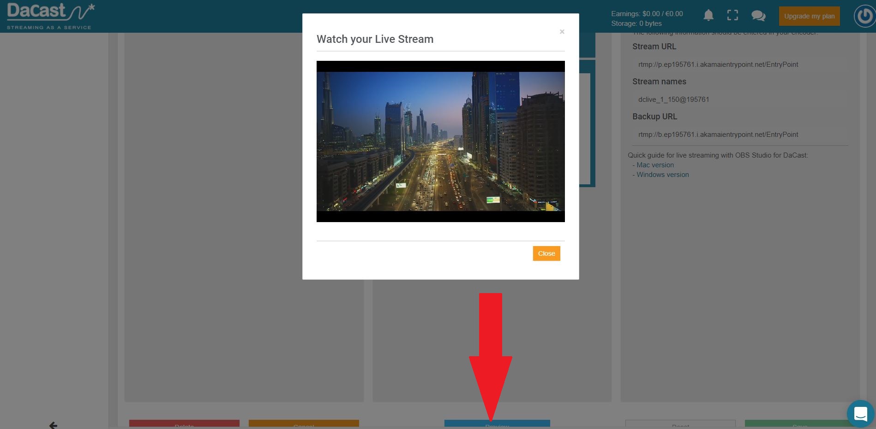The image size is (876, 429).
Task: Open the chat messages icon in header
Action: (758, 16)
